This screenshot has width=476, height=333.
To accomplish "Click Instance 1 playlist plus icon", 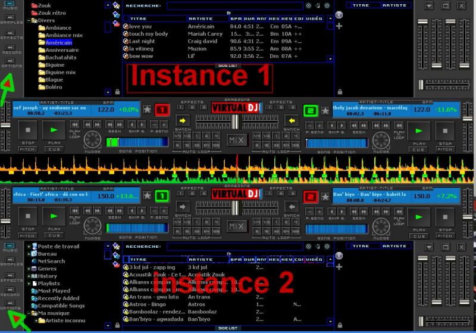I will click(339, 26).
